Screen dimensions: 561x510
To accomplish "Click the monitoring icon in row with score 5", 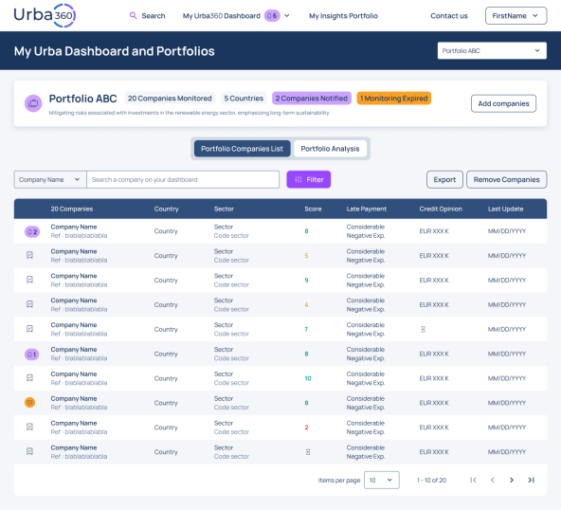I will point(30,255).
